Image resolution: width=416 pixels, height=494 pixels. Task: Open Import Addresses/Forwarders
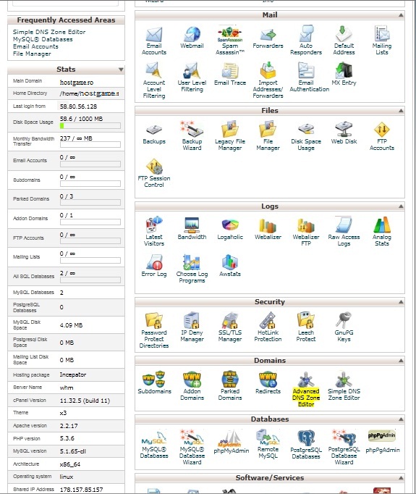tap(268, 80)
